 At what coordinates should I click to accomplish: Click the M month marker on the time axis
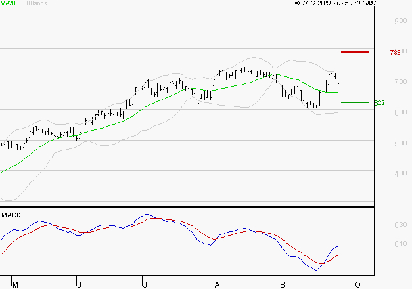coord(16,285)
